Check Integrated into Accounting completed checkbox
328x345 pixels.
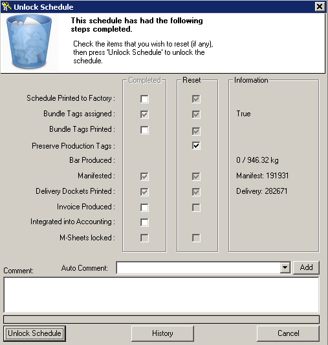(x=144, y=222)
